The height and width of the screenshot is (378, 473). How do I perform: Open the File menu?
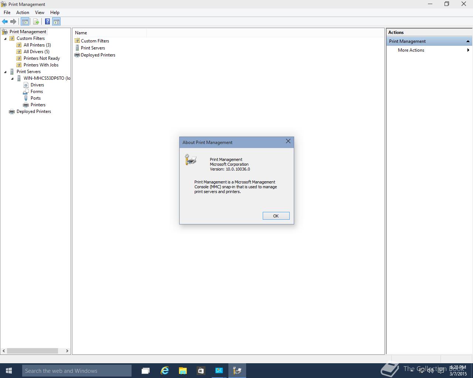pyautogui.click(x=7, y=13)
